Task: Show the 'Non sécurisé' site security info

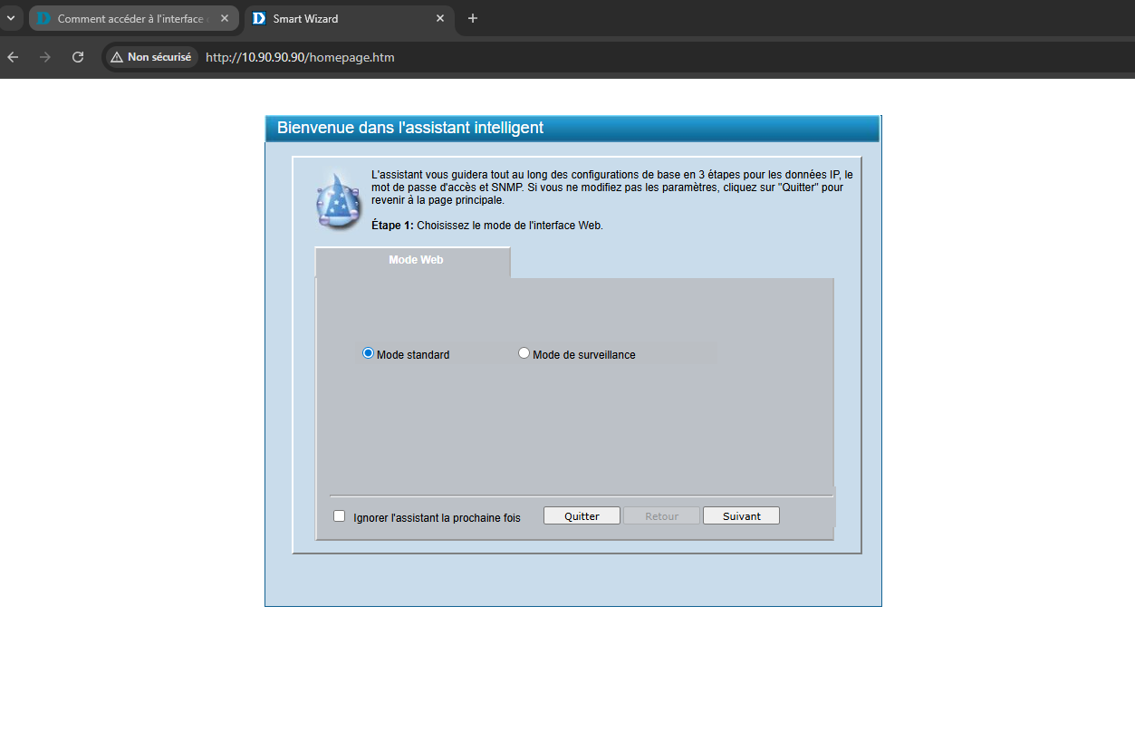Action: coord(151,57)
